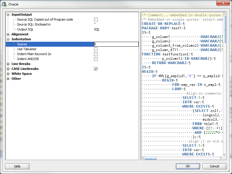Screen dimensions: 232x174
Task: Expand the Alignment section
Action: point(8,34)
